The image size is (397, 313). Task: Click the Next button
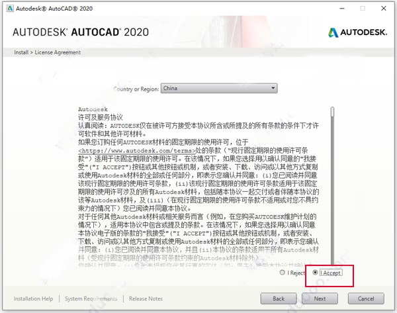pos(320,298)
